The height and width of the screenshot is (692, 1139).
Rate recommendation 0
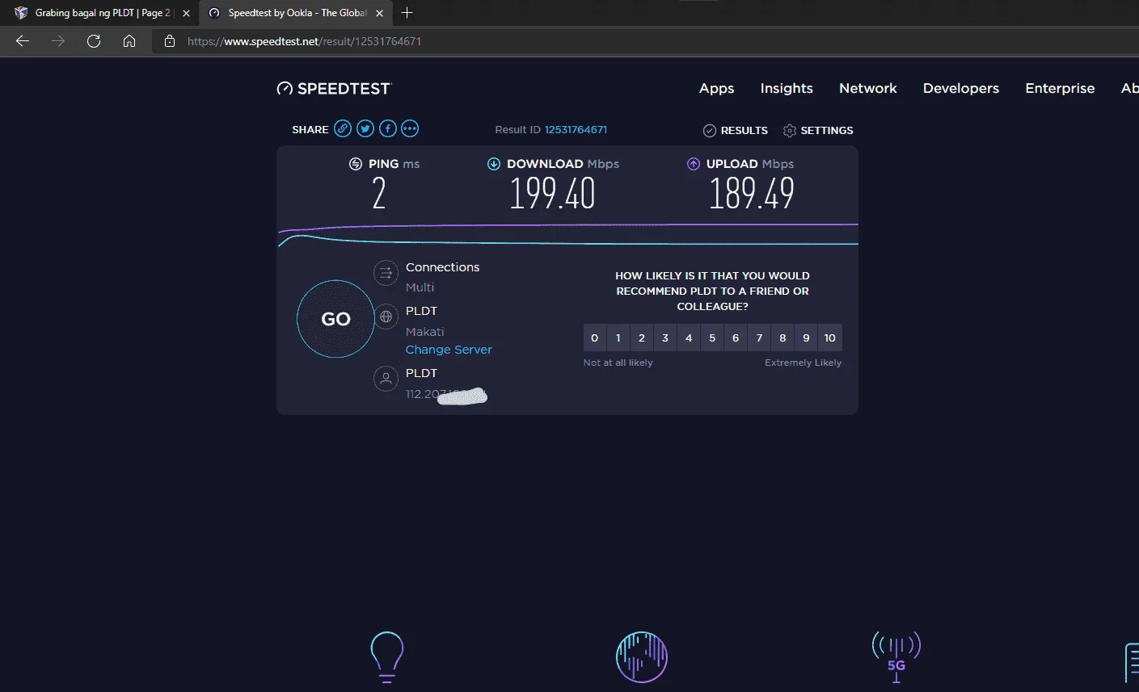[x=595, y=338]
